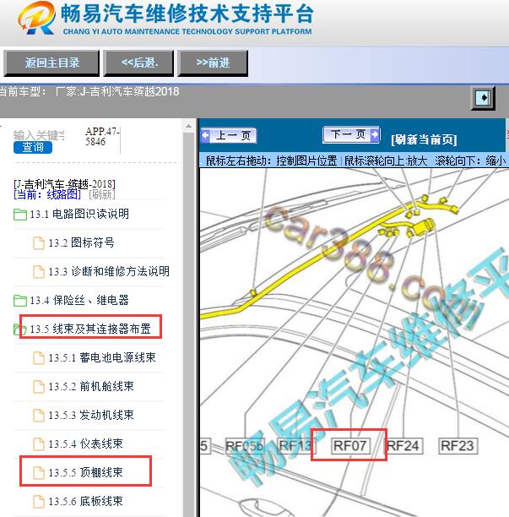
Task: Click the page icon beside 13.2 图标符号
Action: click(39, 243)
